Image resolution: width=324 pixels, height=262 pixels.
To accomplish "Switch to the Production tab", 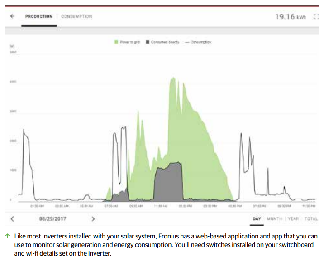I will [x=39, y=16].
